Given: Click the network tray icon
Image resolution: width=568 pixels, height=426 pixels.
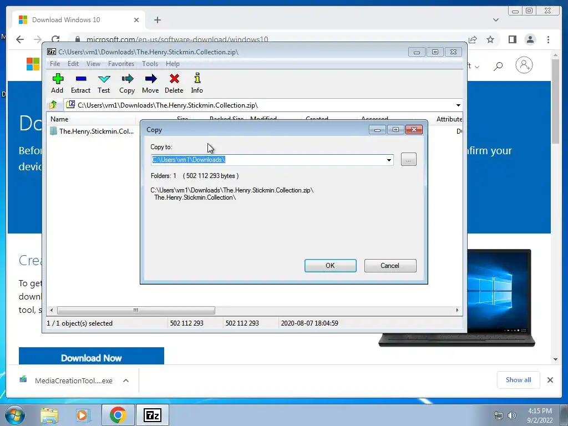Looking at the screenshot, I should (499, 415).
